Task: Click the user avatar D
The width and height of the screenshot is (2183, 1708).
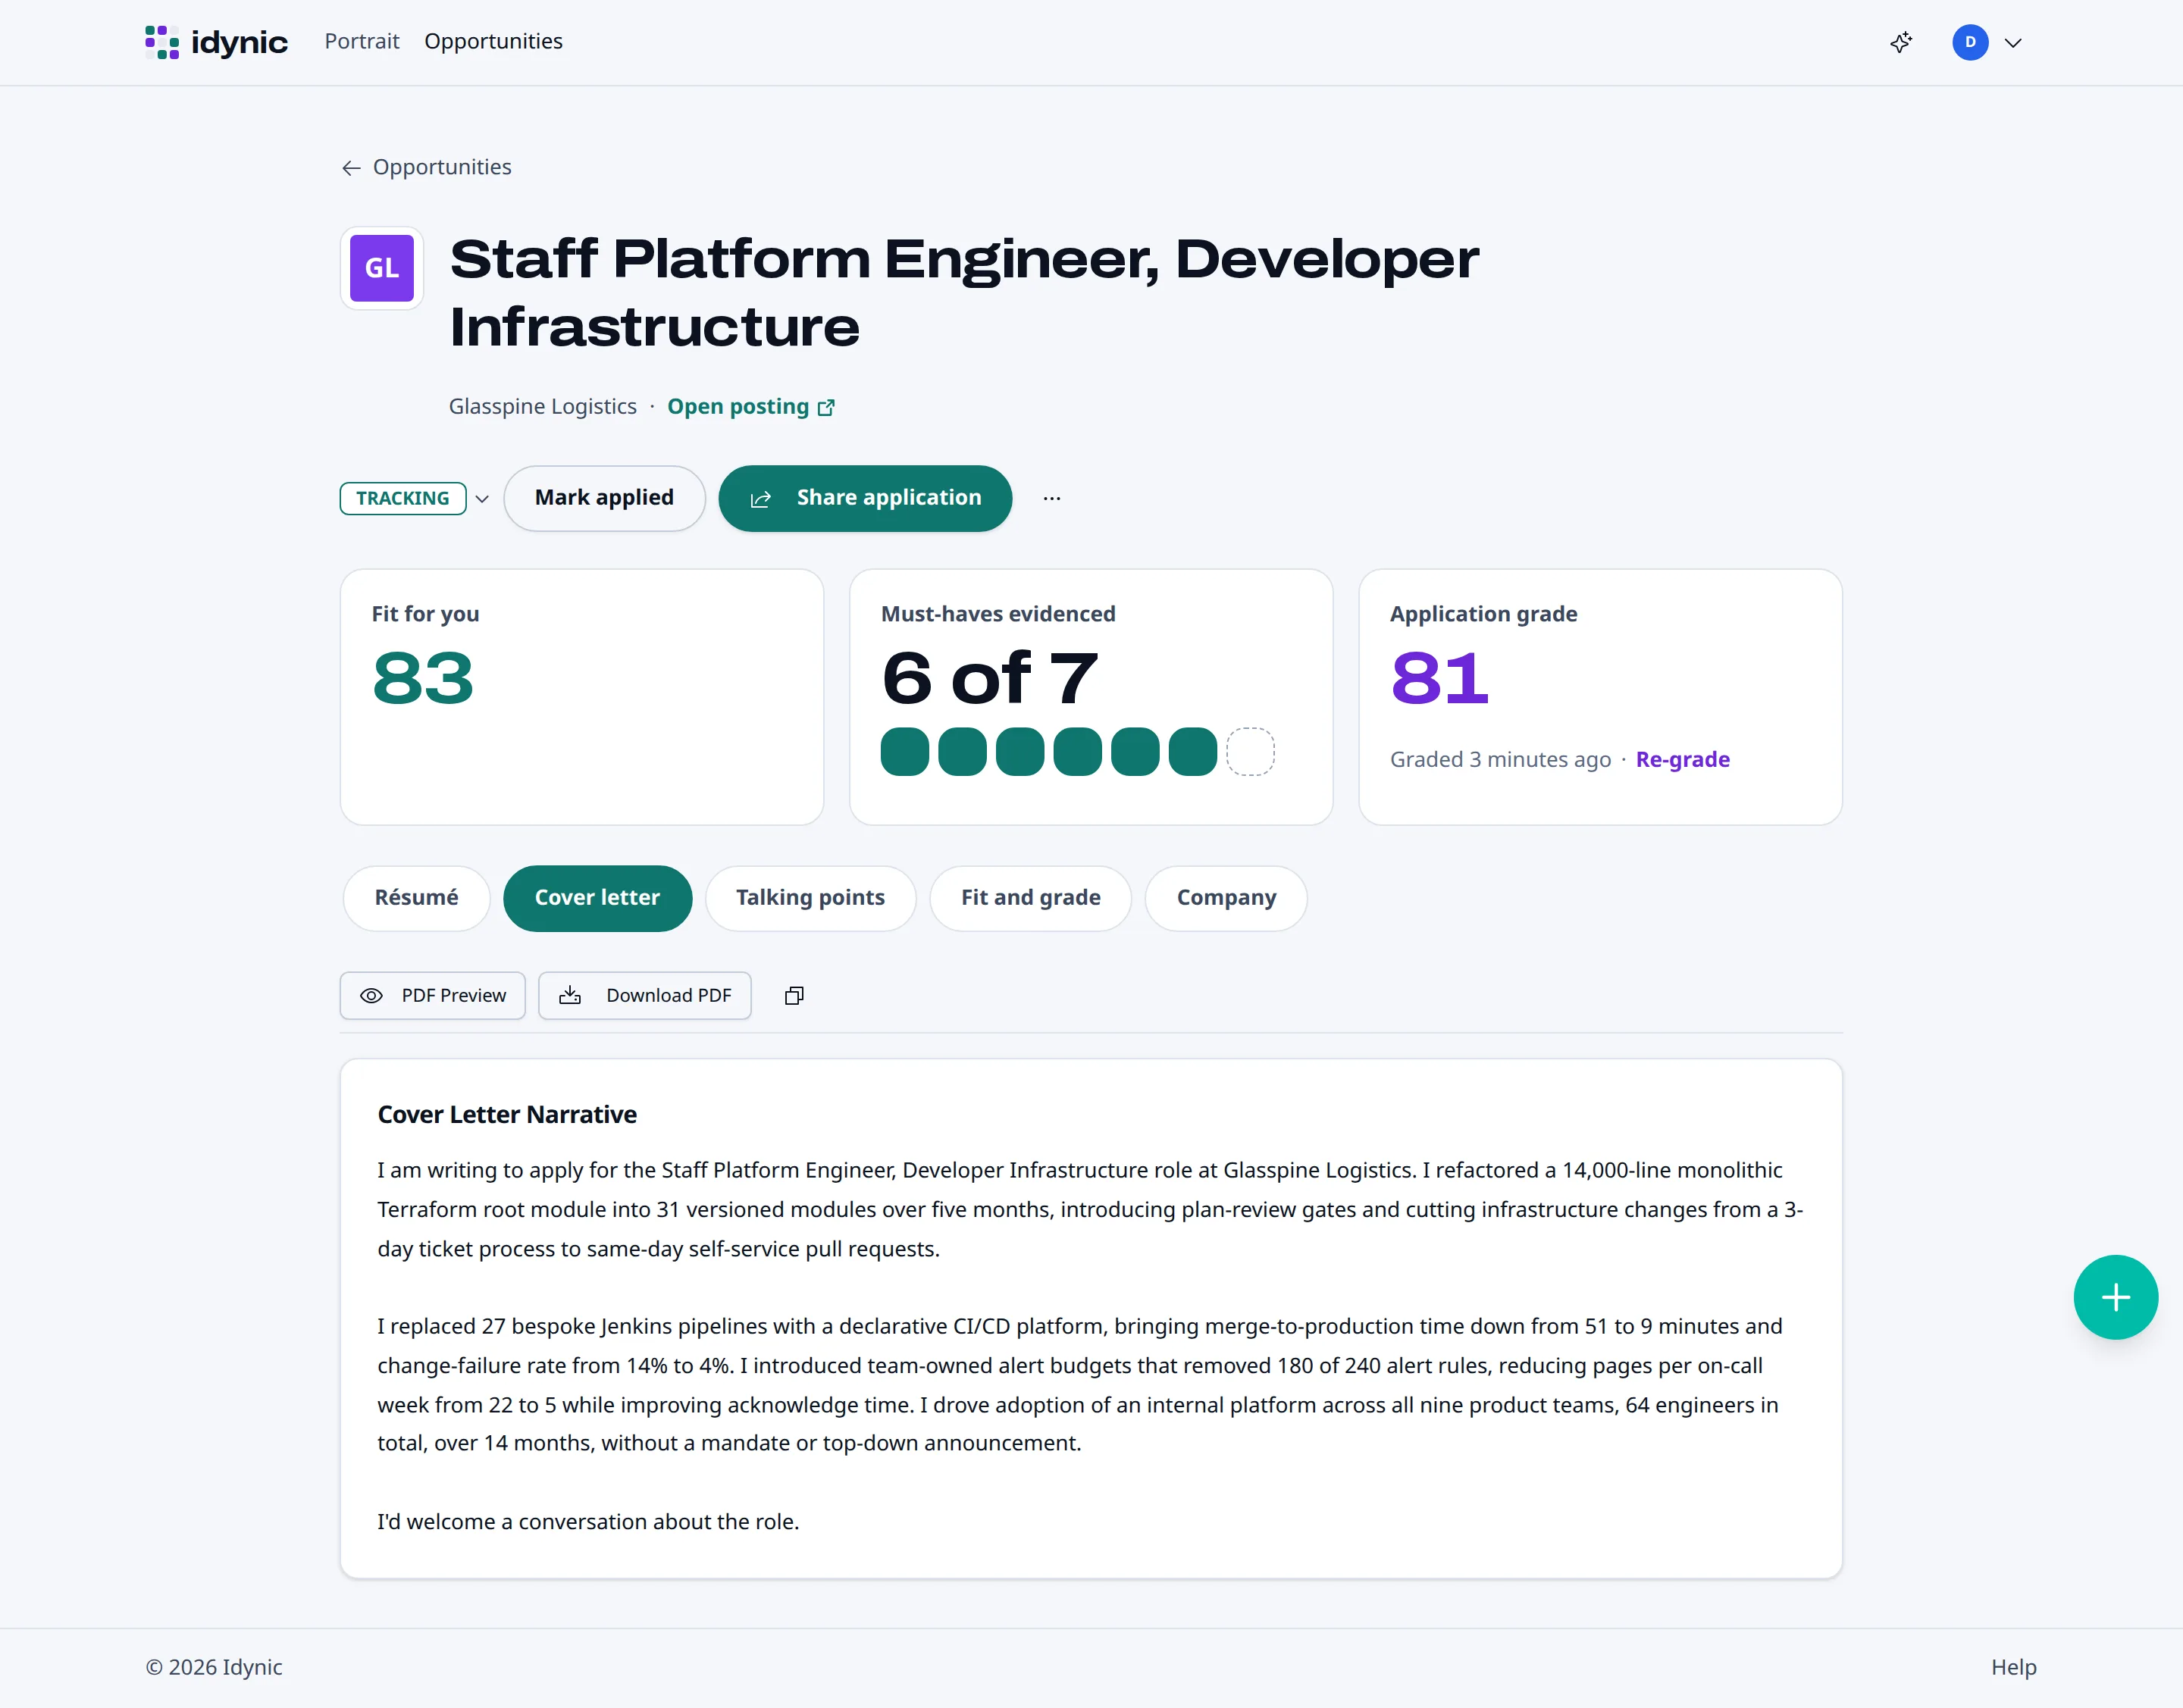Action: [1970, 42]
